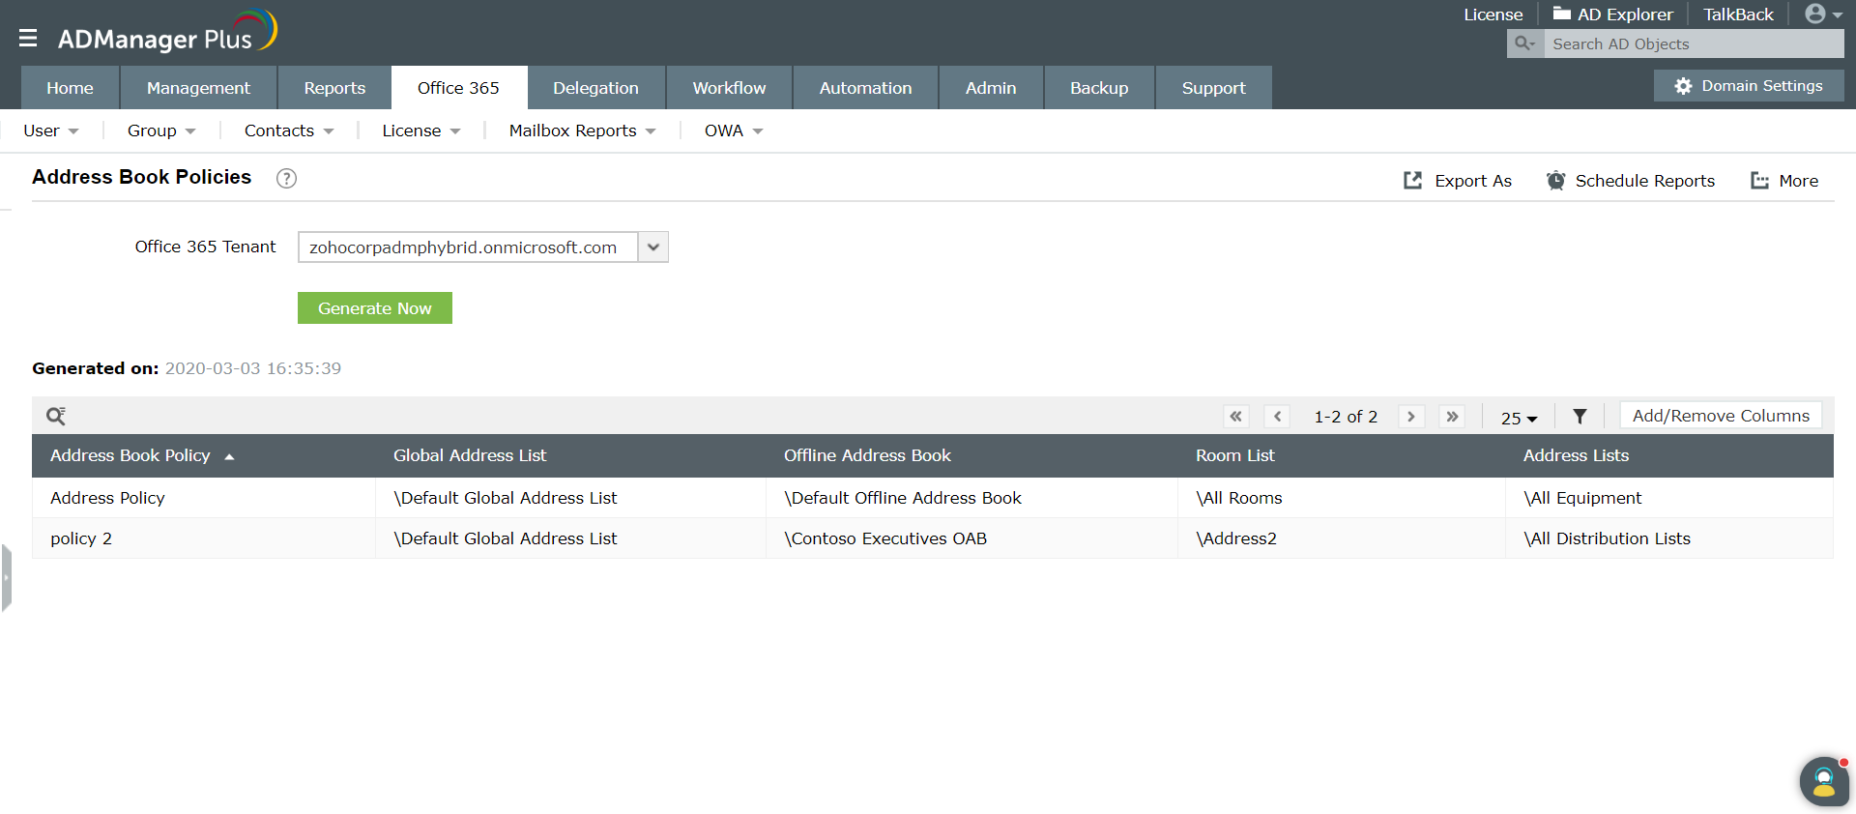Switch to the Reports tab

(334, 88)
